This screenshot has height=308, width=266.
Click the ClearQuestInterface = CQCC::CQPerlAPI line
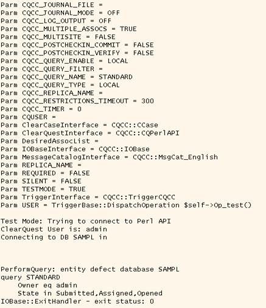90,133
